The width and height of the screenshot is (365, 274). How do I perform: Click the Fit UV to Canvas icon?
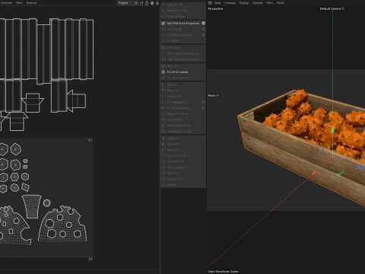(163, 72)
